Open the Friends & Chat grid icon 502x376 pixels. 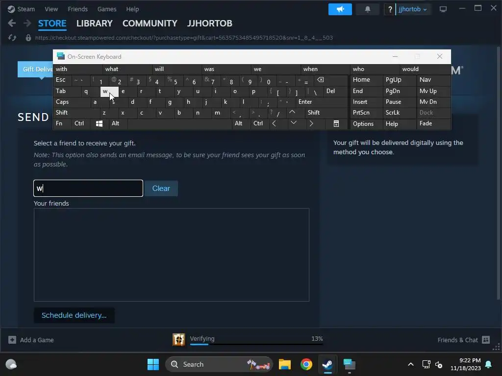pos(486,340)
